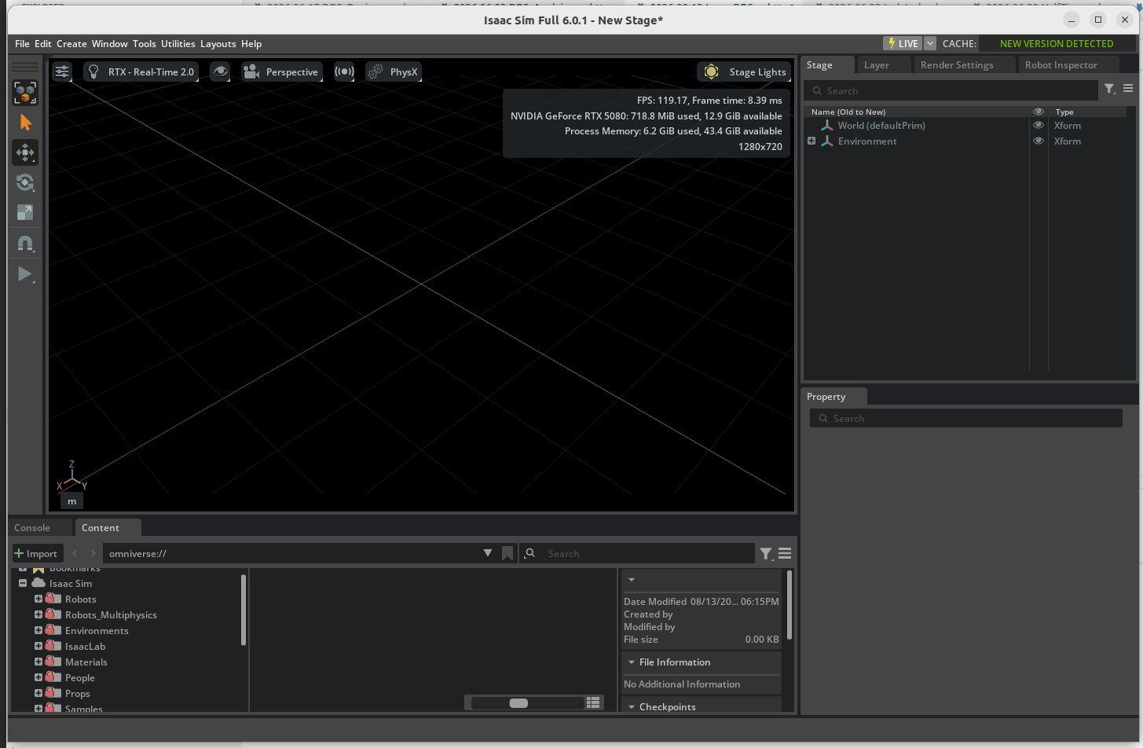Viewport: 1143px width, 748px height.
Task: Open the selection mode tool
Action: point(25,93)
